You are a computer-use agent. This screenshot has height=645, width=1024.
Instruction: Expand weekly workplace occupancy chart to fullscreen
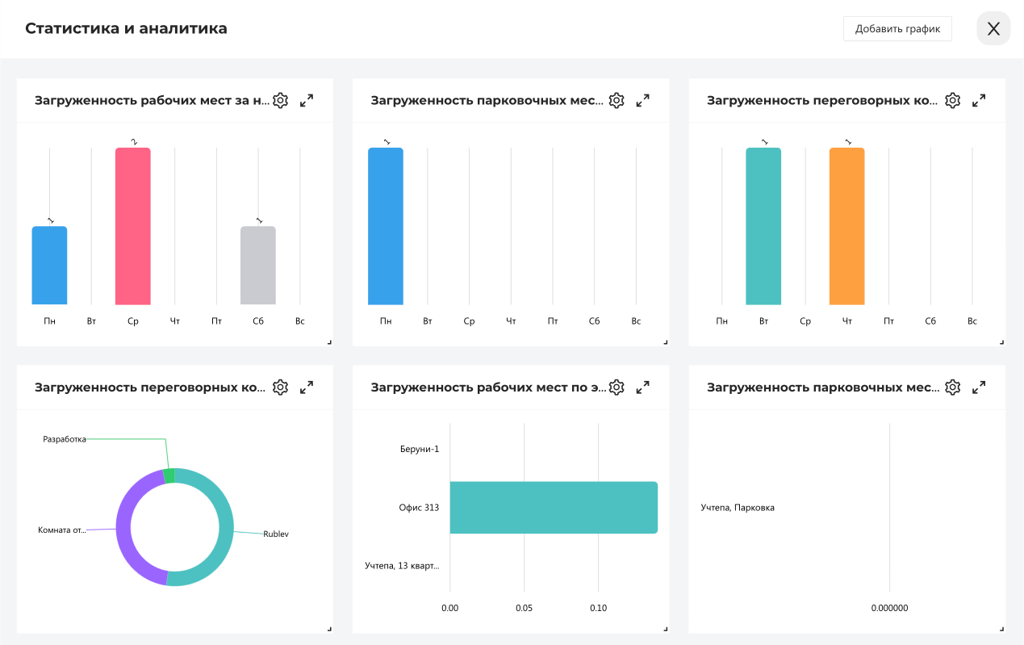[x=307, y=101]
